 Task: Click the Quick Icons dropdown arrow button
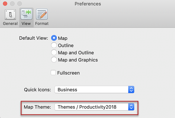(x=131, y=90)
